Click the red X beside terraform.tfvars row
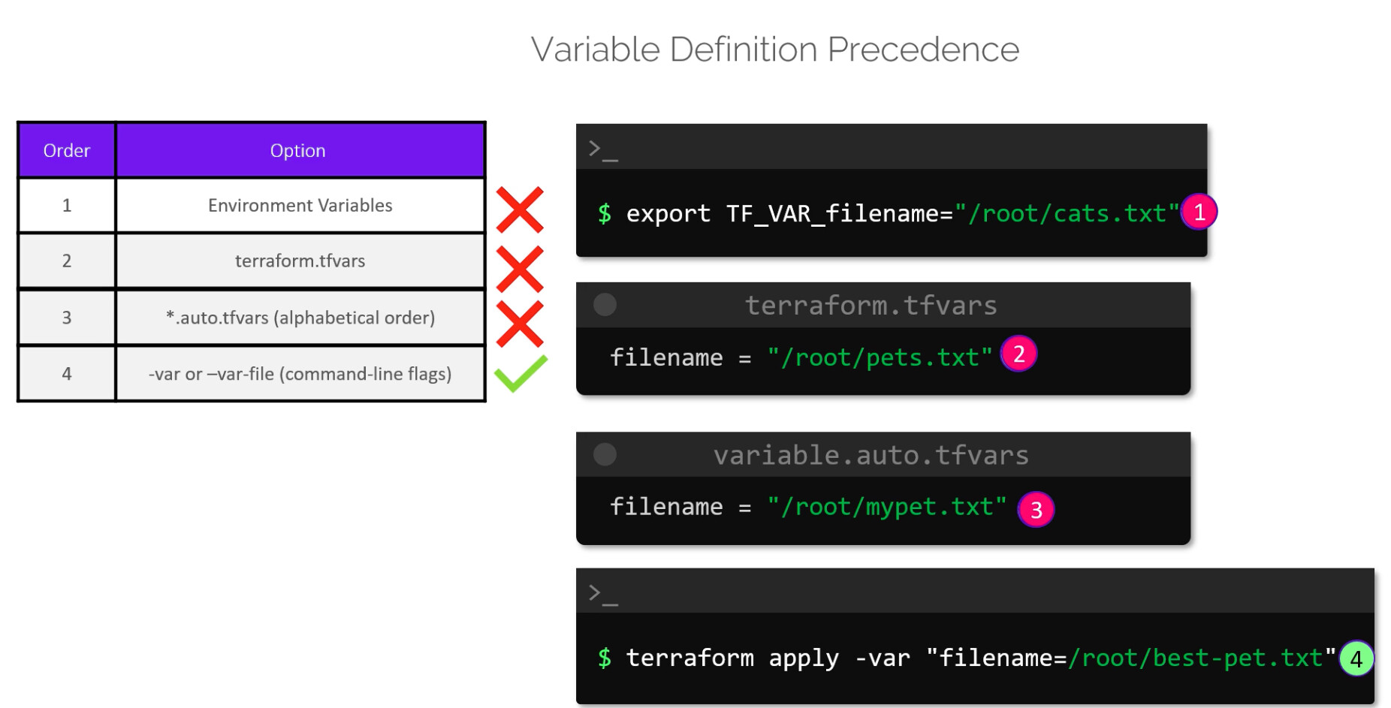The image size is (1391, 708). tap(519, 268)
